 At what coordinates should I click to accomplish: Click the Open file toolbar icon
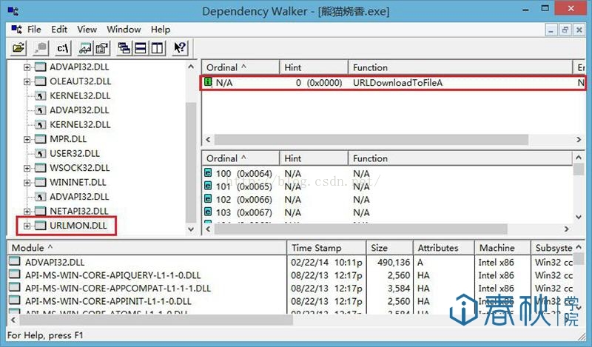click(18, 48)
